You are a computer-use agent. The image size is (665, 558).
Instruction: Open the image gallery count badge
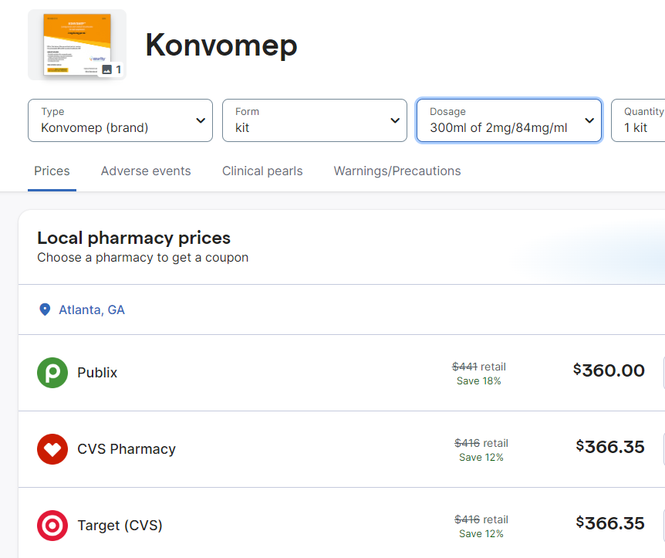tap(112, 69)
